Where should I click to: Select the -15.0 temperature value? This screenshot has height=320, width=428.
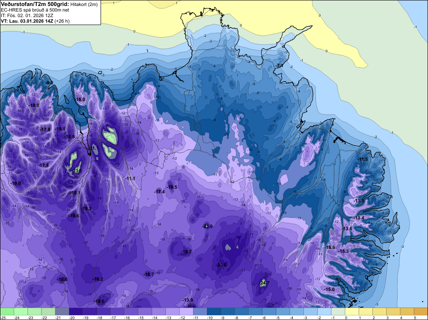pyautogui.click(x=329, y=289)
